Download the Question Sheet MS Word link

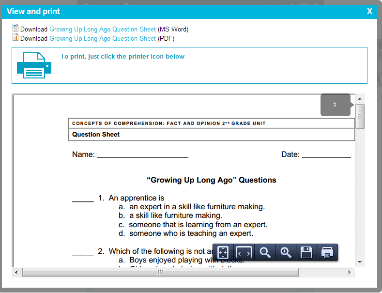(103, 29)
